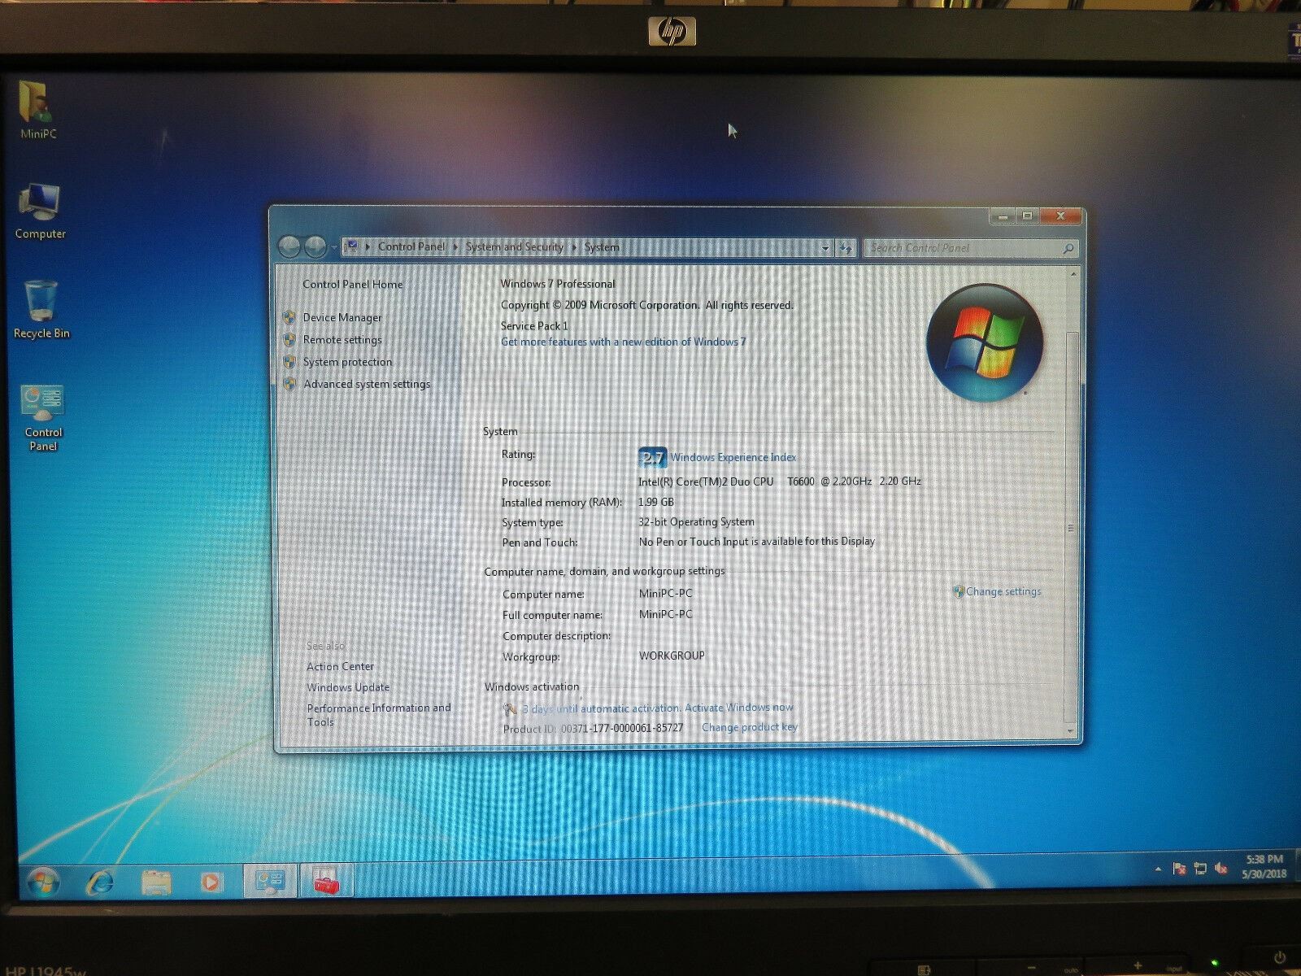This screenshot has height=976, width=1301.
Task: Click the Windows activation key icon
Action: (510, 709)
